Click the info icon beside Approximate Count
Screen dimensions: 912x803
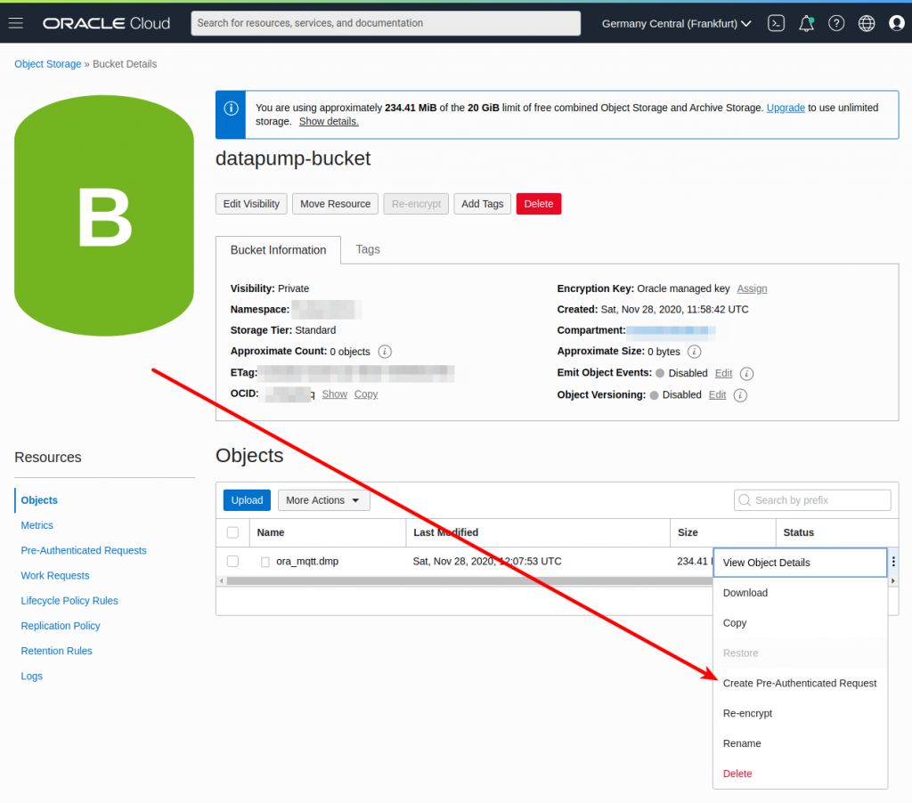pos(385,352)
